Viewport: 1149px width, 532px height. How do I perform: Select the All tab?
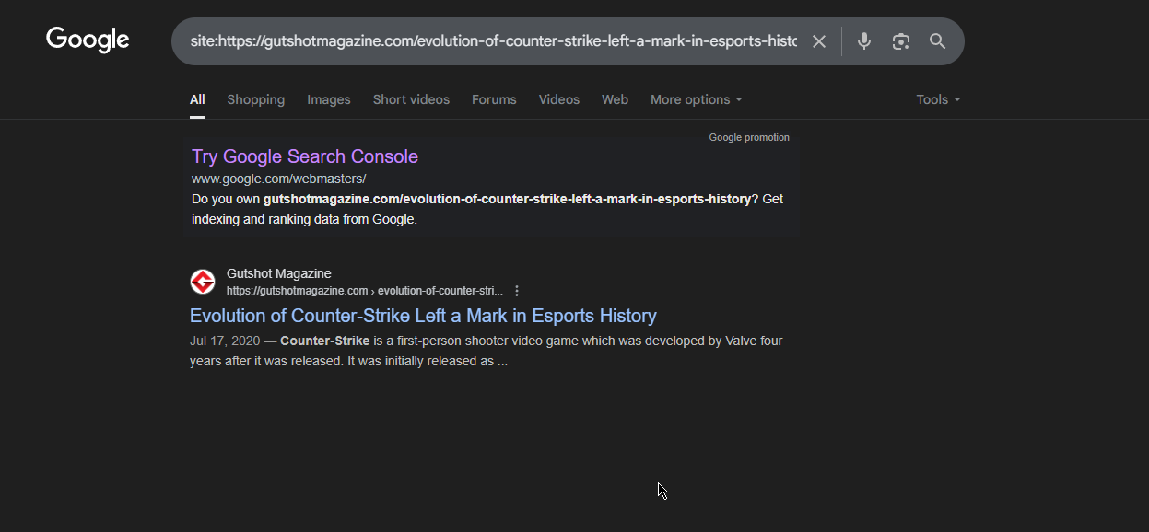197,99
